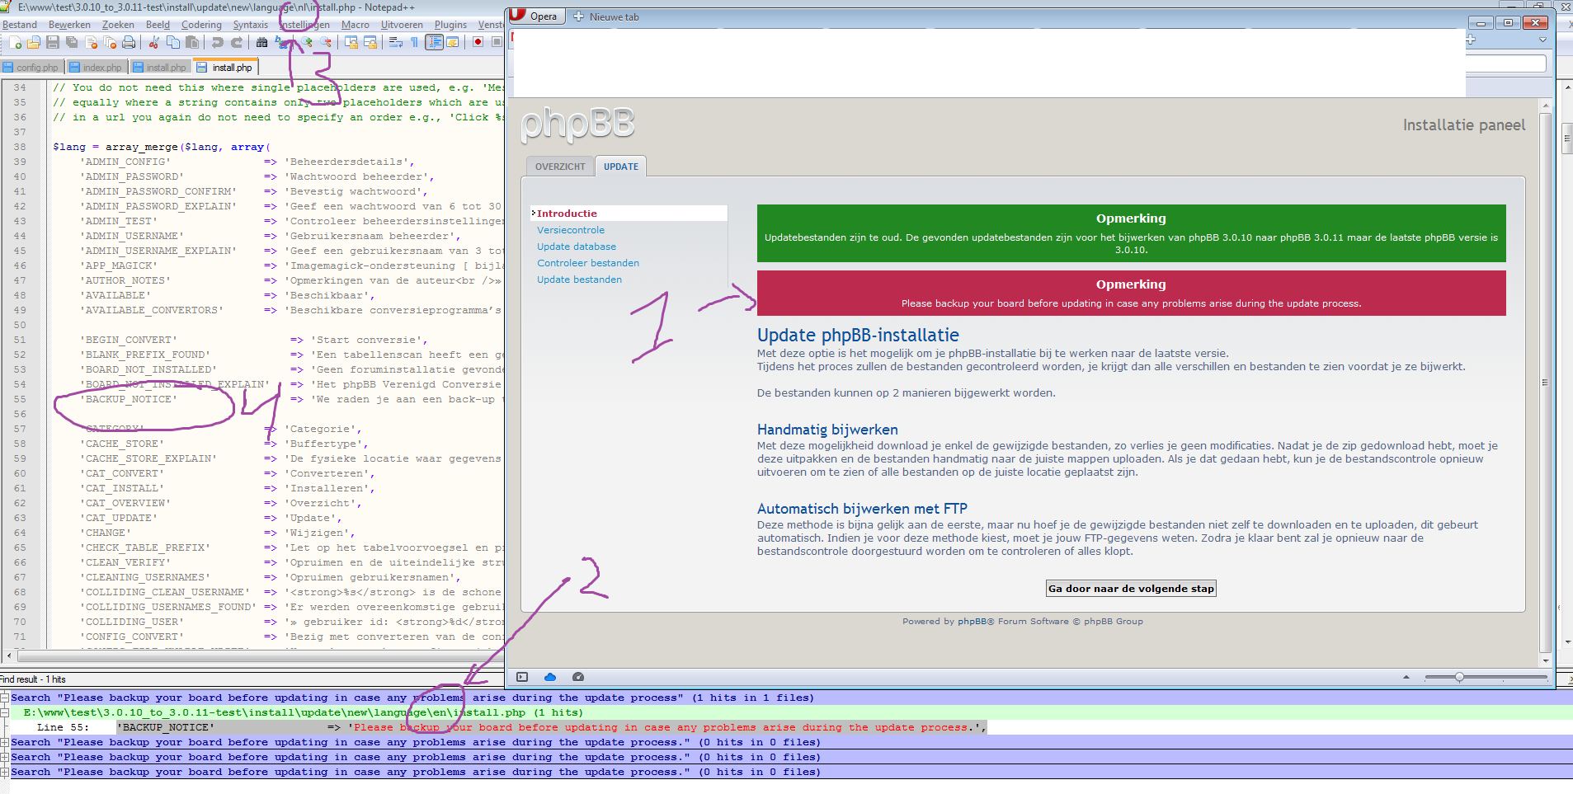The width and height of the screenshot is (1573, 794).
Task: Open the Opera main menu button
Action: 535,16
